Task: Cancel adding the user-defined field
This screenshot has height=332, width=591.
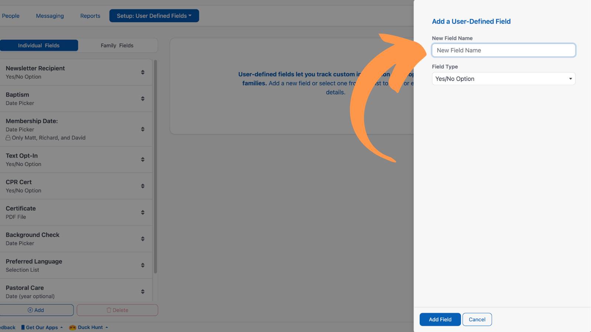Action: tap(477, 319)
